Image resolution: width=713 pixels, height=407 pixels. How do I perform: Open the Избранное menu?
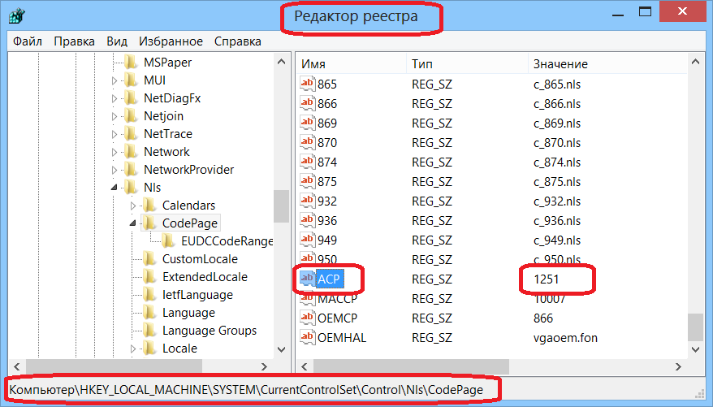[x=171, y=41]
